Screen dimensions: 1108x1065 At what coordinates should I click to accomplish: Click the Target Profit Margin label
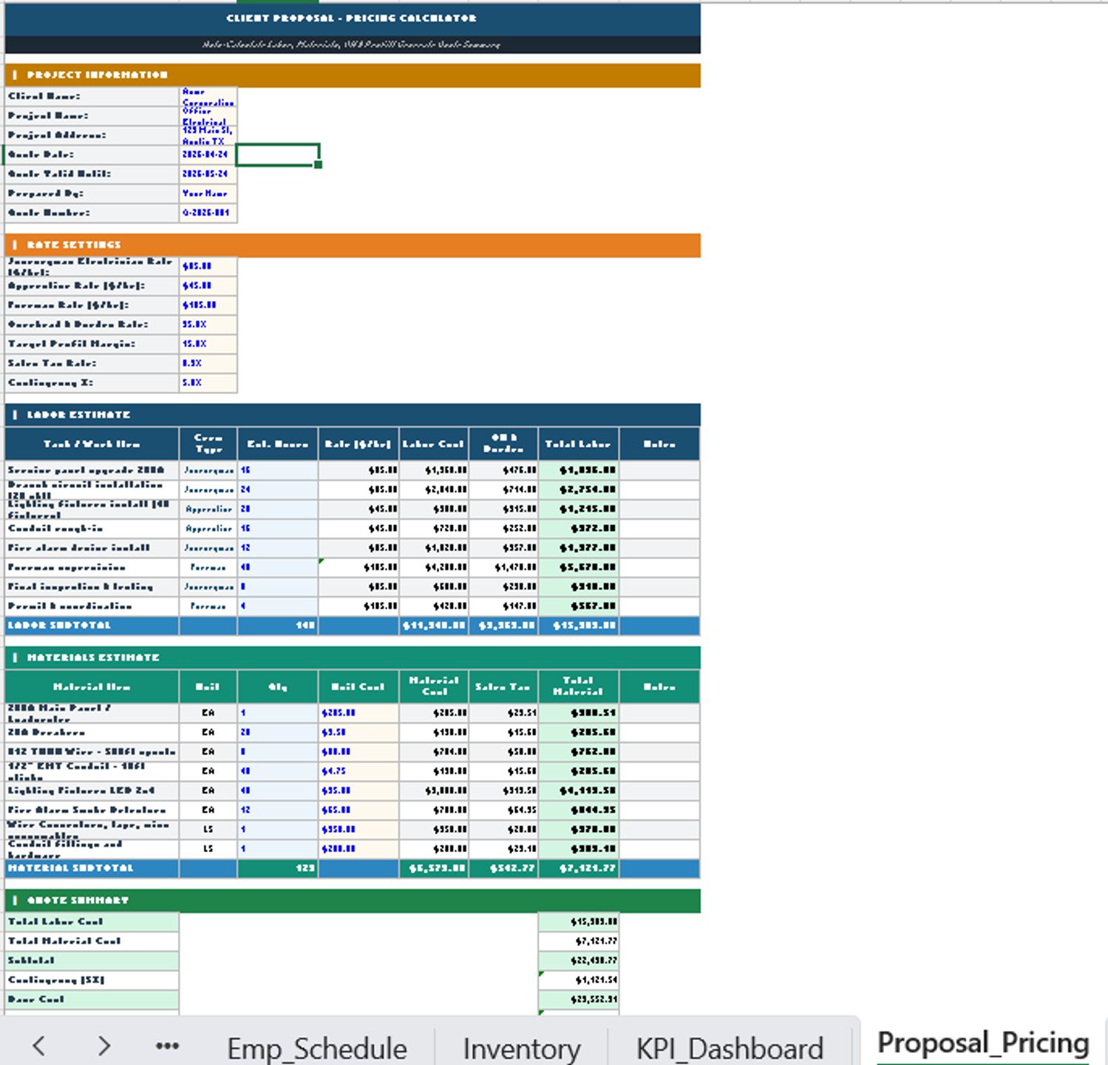tap(92, 344)
